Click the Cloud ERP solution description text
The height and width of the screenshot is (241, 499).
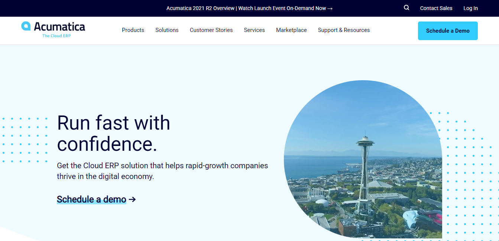click(x=162, y=171)
